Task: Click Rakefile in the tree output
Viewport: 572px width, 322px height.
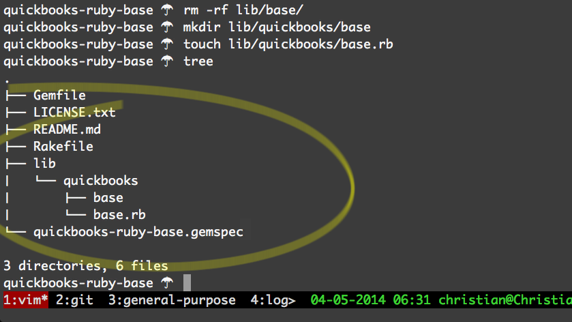Action: (x=63, y=147)
